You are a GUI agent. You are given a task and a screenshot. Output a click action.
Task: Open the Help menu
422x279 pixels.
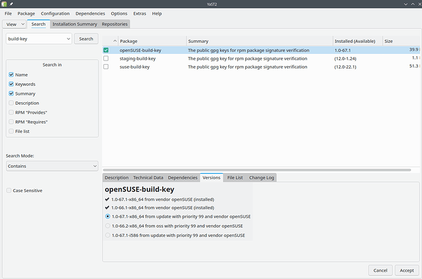157,13
